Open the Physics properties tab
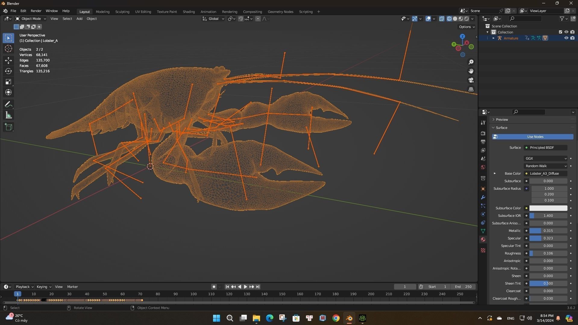This screenshot has height=325, width=578. (483, 214)
